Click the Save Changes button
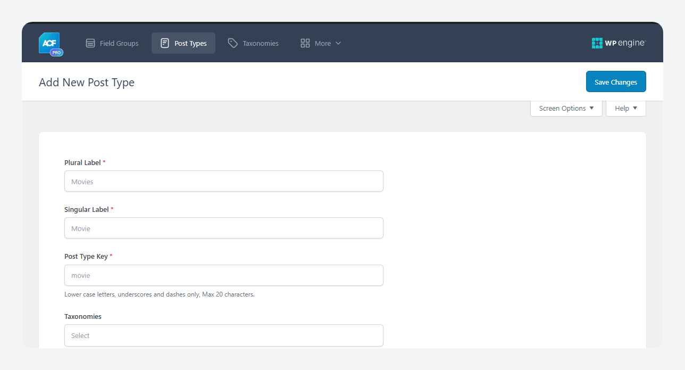This screenshot has width=685, height=370. [x=616, y=82]
